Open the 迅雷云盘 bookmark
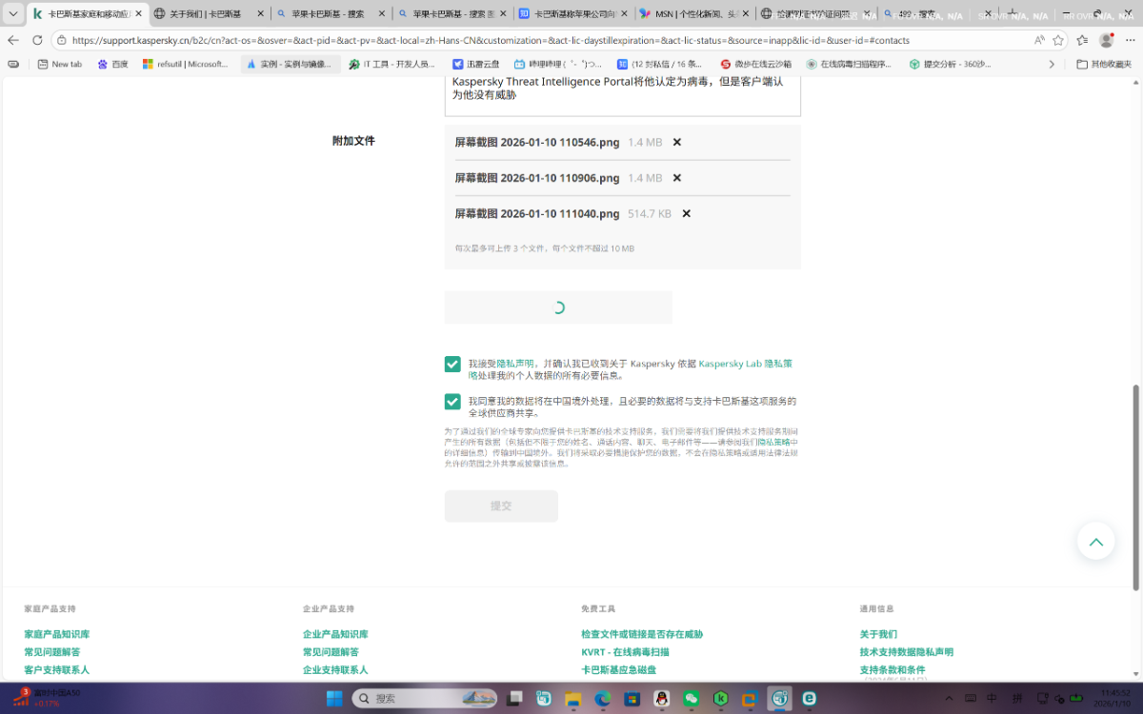1143x714 pixels. pyautogui.click(x=476, y=64)
